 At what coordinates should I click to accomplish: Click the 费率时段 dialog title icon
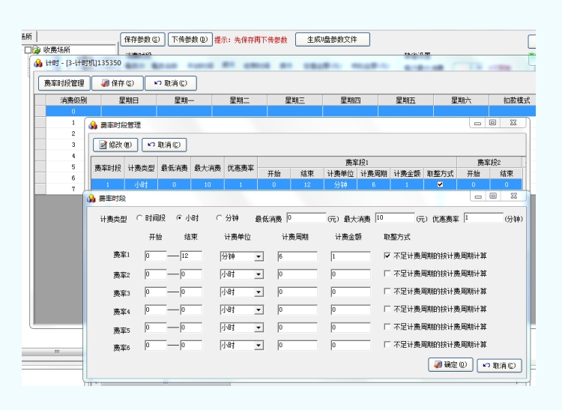92,199
